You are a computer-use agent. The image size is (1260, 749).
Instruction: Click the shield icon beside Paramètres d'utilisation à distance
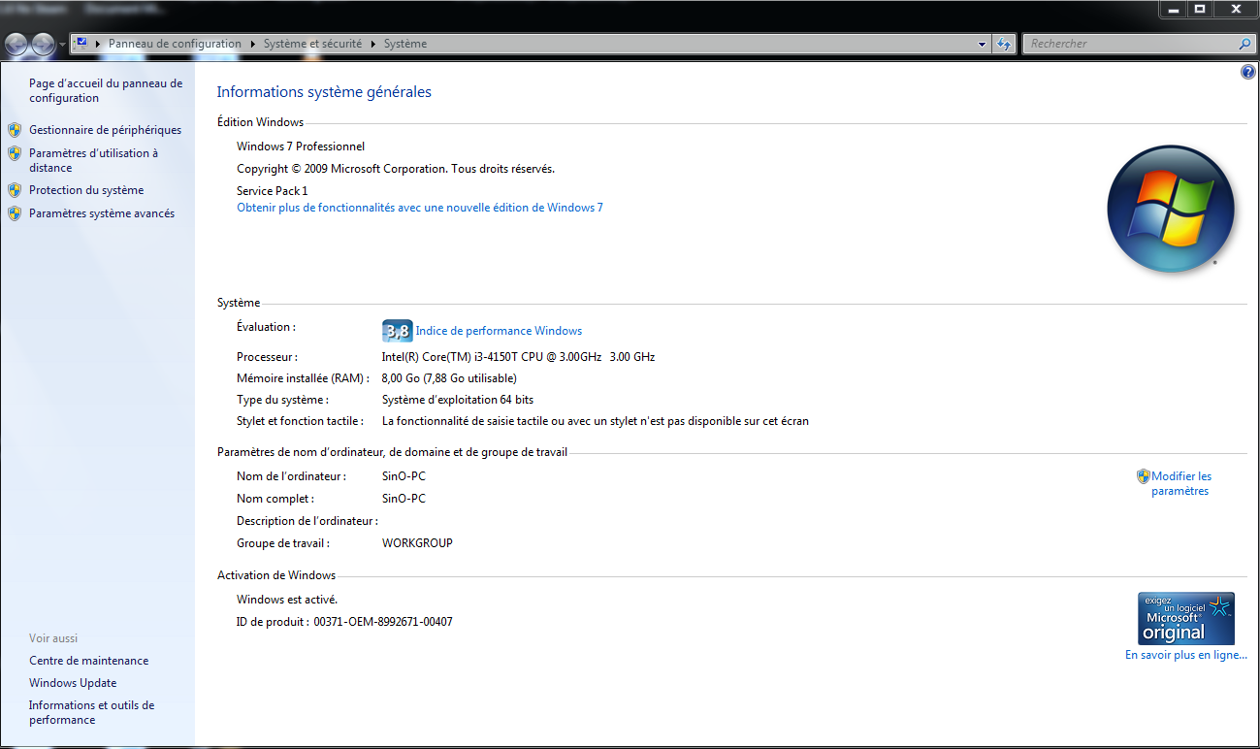point(15,153)
